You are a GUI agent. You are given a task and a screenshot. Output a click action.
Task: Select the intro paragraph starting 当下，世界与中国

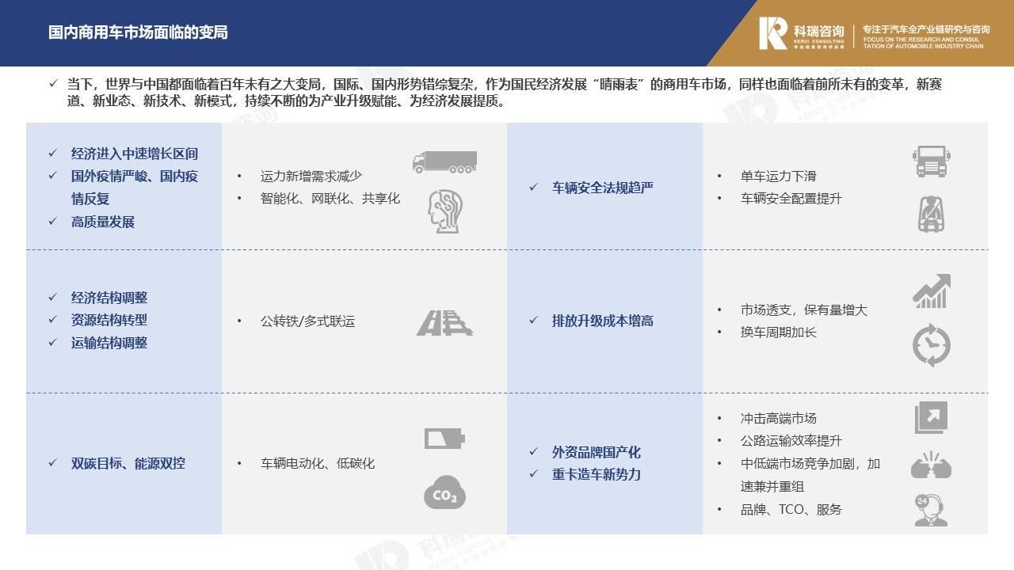505,93
